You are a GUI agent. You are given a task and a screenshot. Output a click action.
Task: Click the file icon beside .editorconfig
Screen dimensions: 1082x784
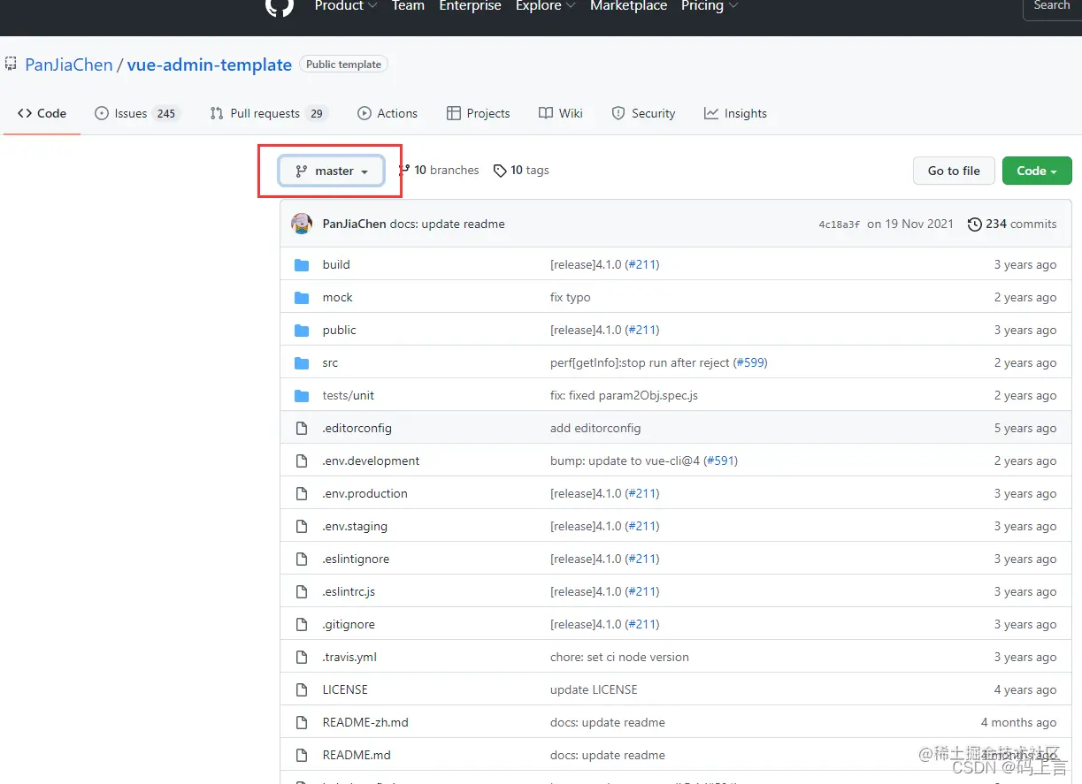coord(302,428)
